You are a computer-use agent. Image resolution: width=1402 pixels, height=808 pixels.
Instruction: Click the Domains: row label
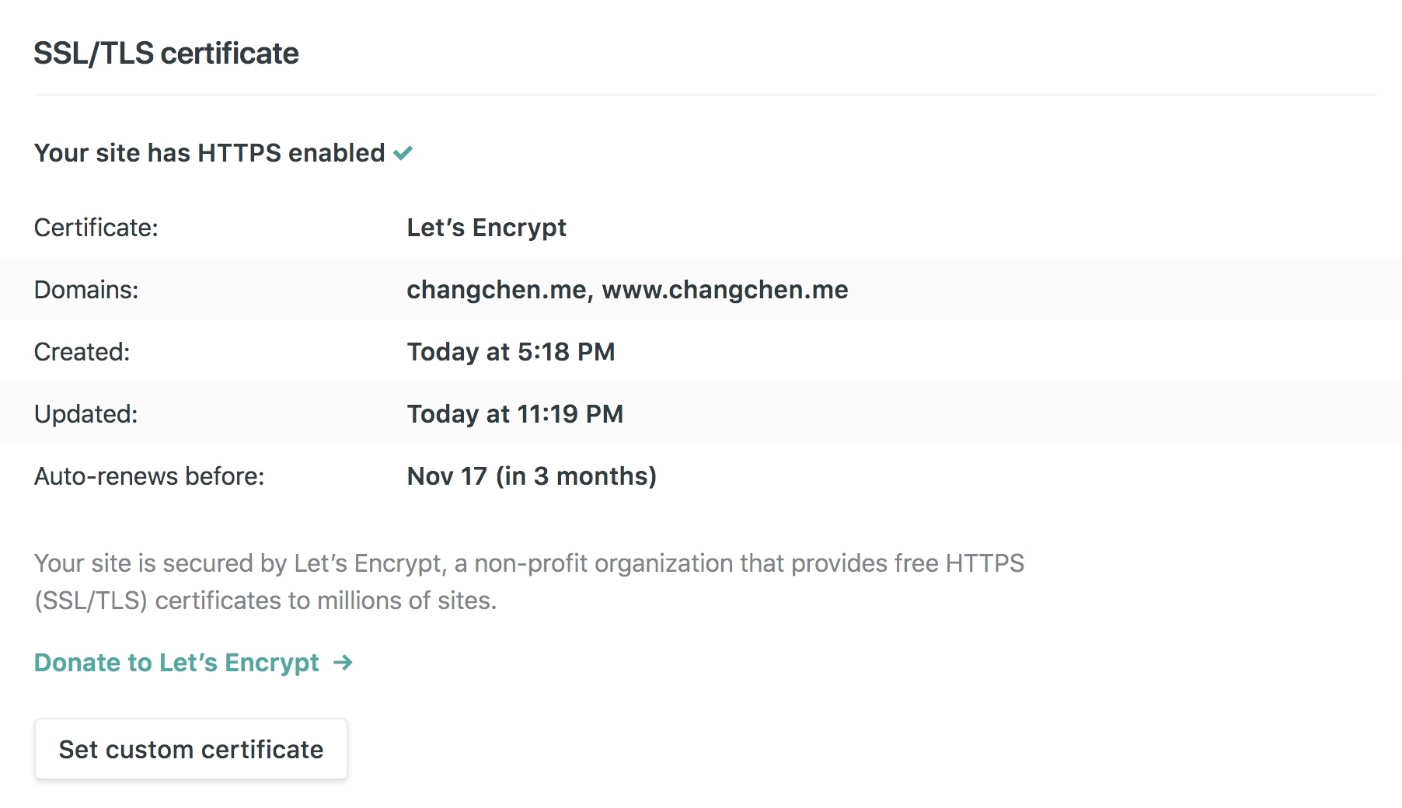tap(86, 290)
